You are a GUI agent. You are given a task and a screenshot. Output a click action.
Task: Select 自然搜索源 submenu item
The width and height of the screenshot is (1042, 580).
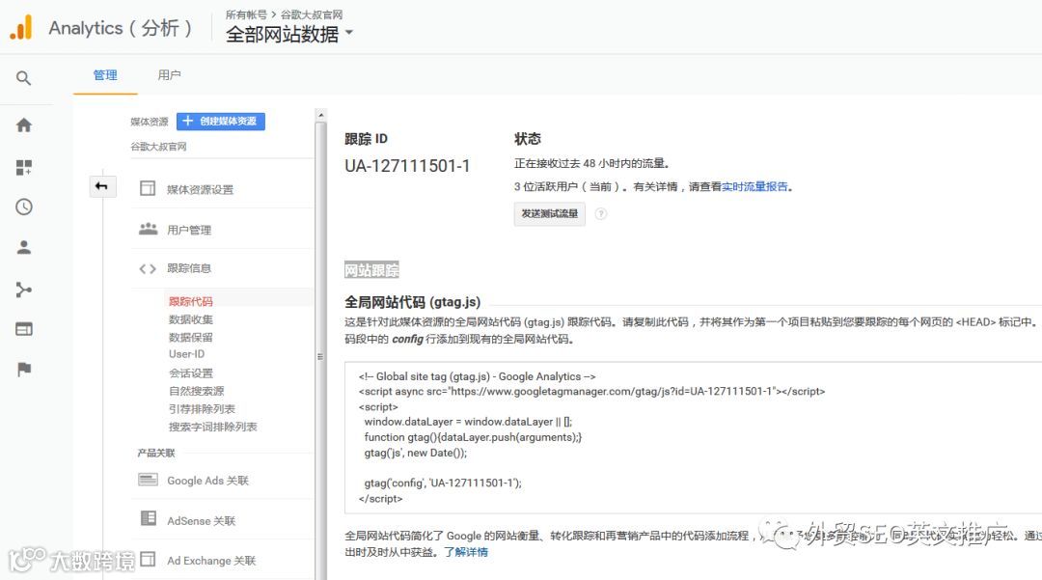(x=196, y=391)
